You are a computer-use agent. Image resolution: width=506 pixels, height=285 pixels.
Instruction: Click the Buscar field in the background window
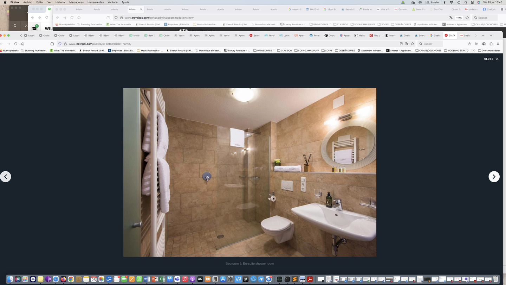485,18
